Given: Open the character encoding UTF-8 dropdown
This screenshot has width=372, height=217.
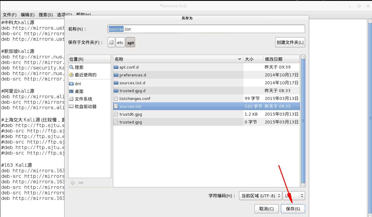Looking at the screenshot, I should click(260, 196).
